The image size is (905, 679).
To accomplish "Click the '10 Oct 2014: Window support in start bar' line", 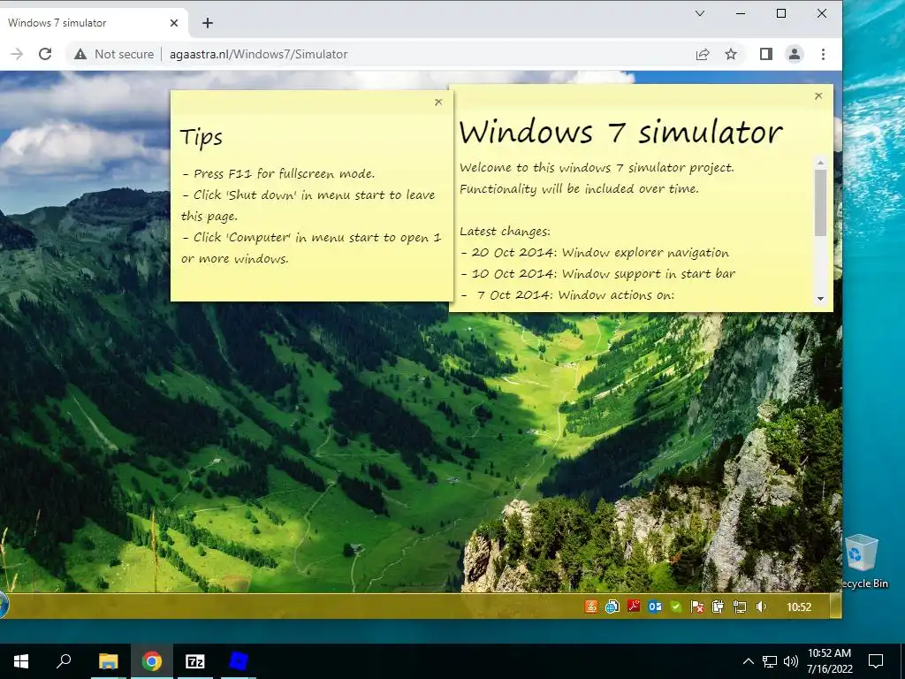I will 598,274.
